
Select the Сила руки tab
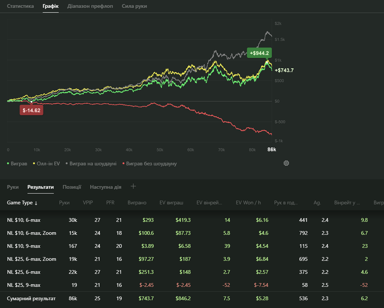click(x=134, y=6)
